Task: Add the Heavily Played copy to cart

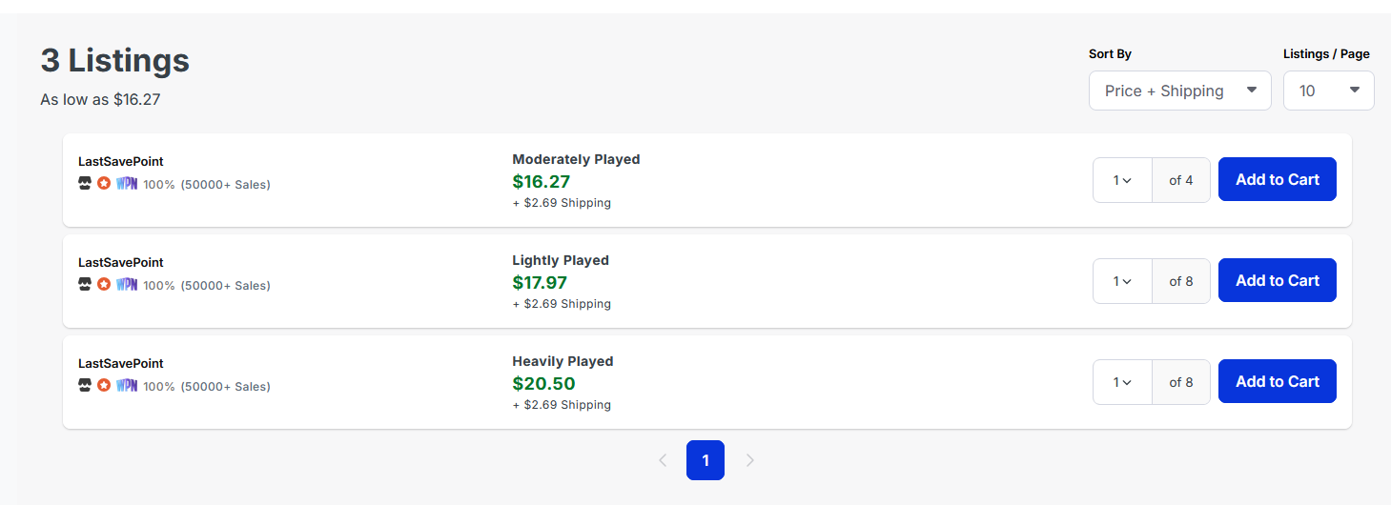Action: coord(1278,381)
